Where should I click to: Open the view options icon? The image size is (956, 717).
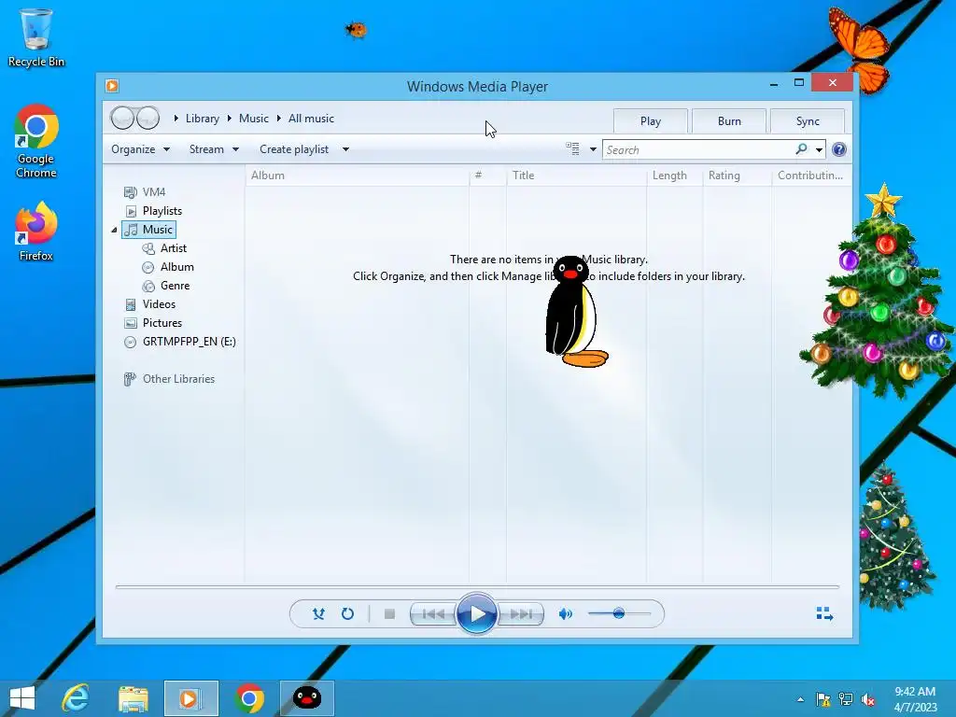(572, 148)
